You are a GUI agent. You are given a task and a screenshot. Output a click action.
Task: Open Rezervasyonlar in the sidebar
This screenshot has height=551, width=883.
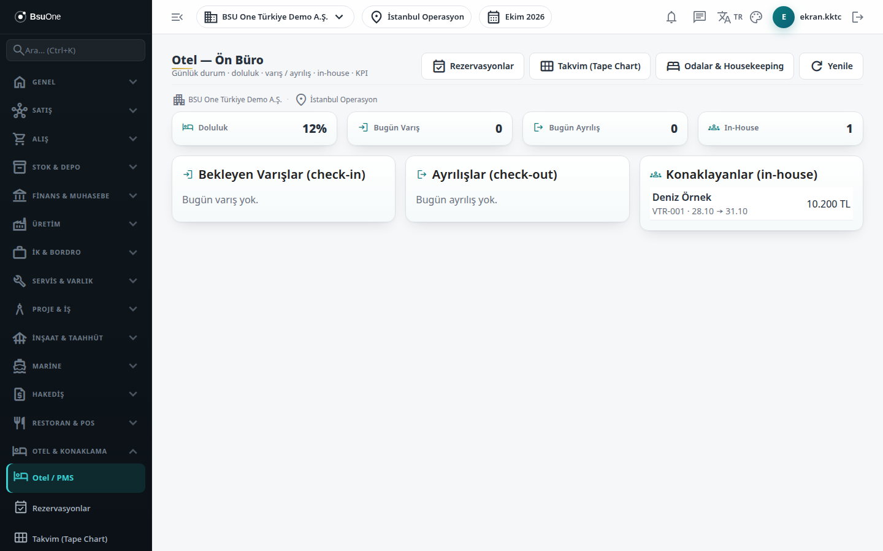(76, 508)
